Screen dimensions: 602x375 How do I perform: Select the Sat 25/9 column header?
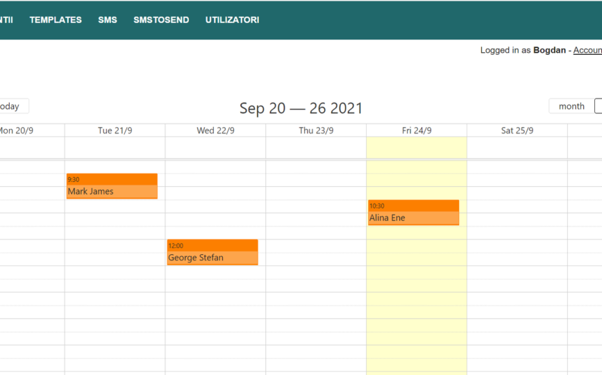[x=517, y=131]
